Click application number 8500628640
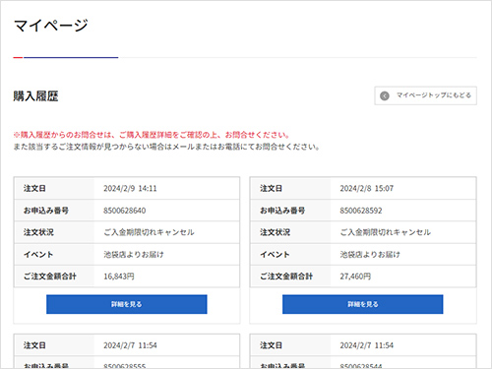The height and width of the screenshot is (369, 492). click(125, 211)
